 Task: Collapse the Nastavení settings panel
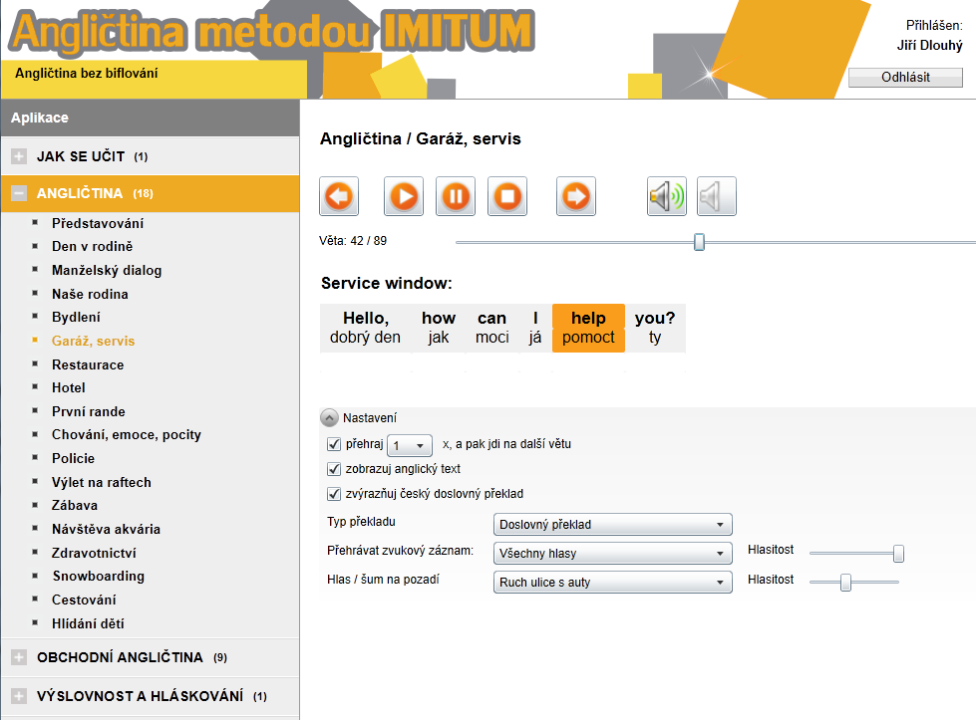[x=329, y=418]
